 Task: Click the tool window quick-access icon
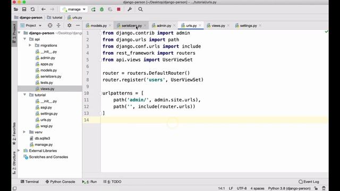click(x=14, y=188)
